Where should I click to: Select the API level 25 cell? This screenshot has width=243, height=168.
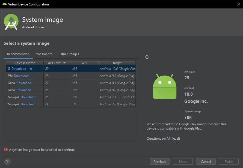(x=57, y=97)
